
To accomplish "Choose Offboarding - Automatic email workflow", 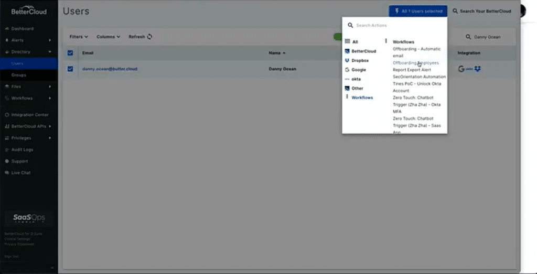I will pos(417,52).
